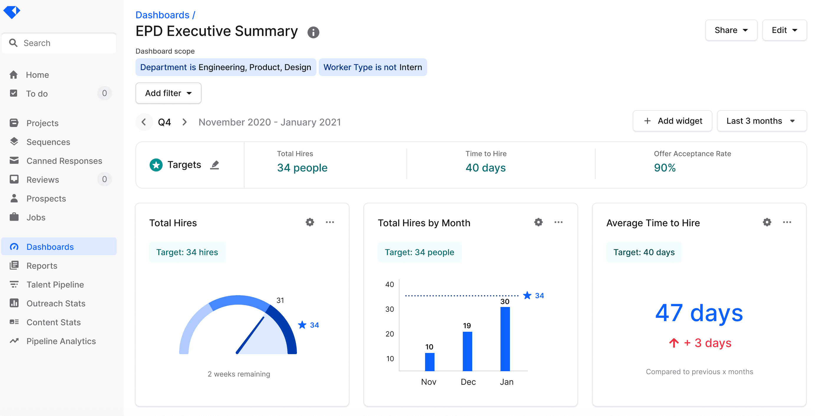This screenshot has height=416, width=816.
Task: Click the Pipeline Analytics trend icon
Action: (14, 341)
